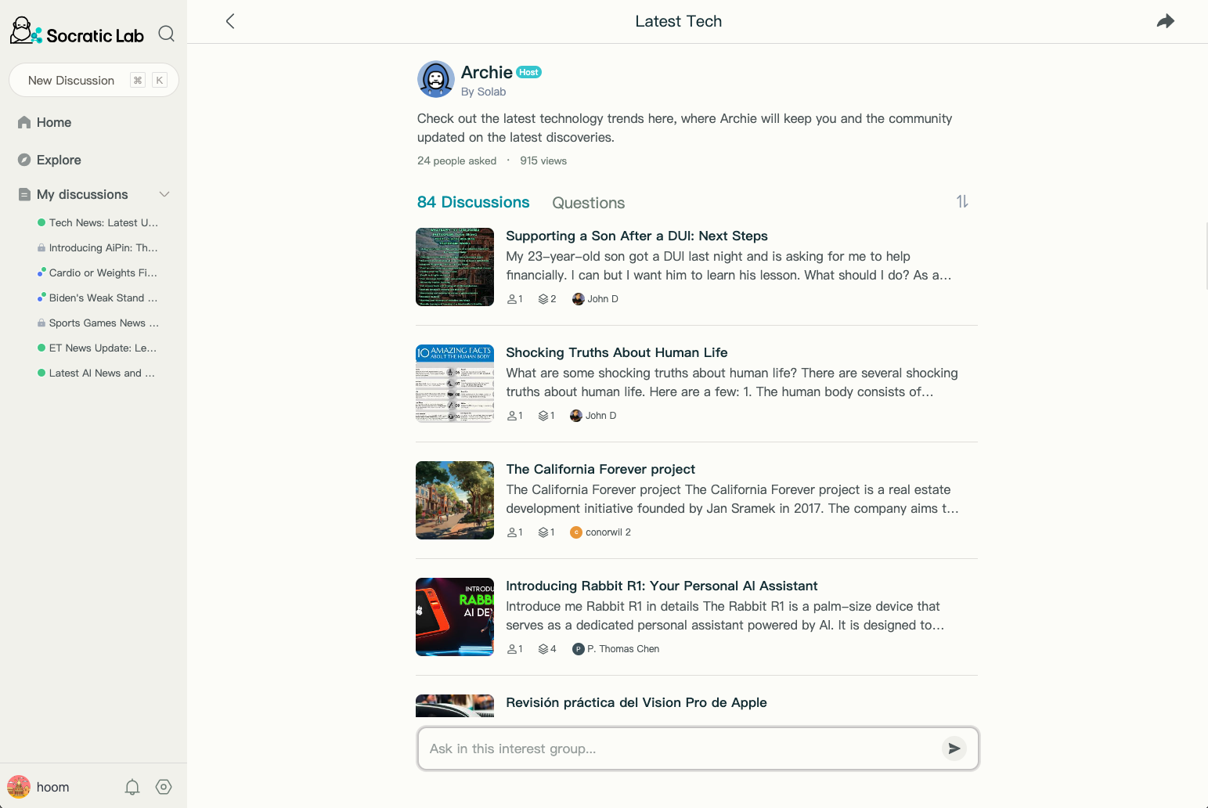Send the question with the arrow button
Viewport: 1208px width, 808px height.
point(954,748)
